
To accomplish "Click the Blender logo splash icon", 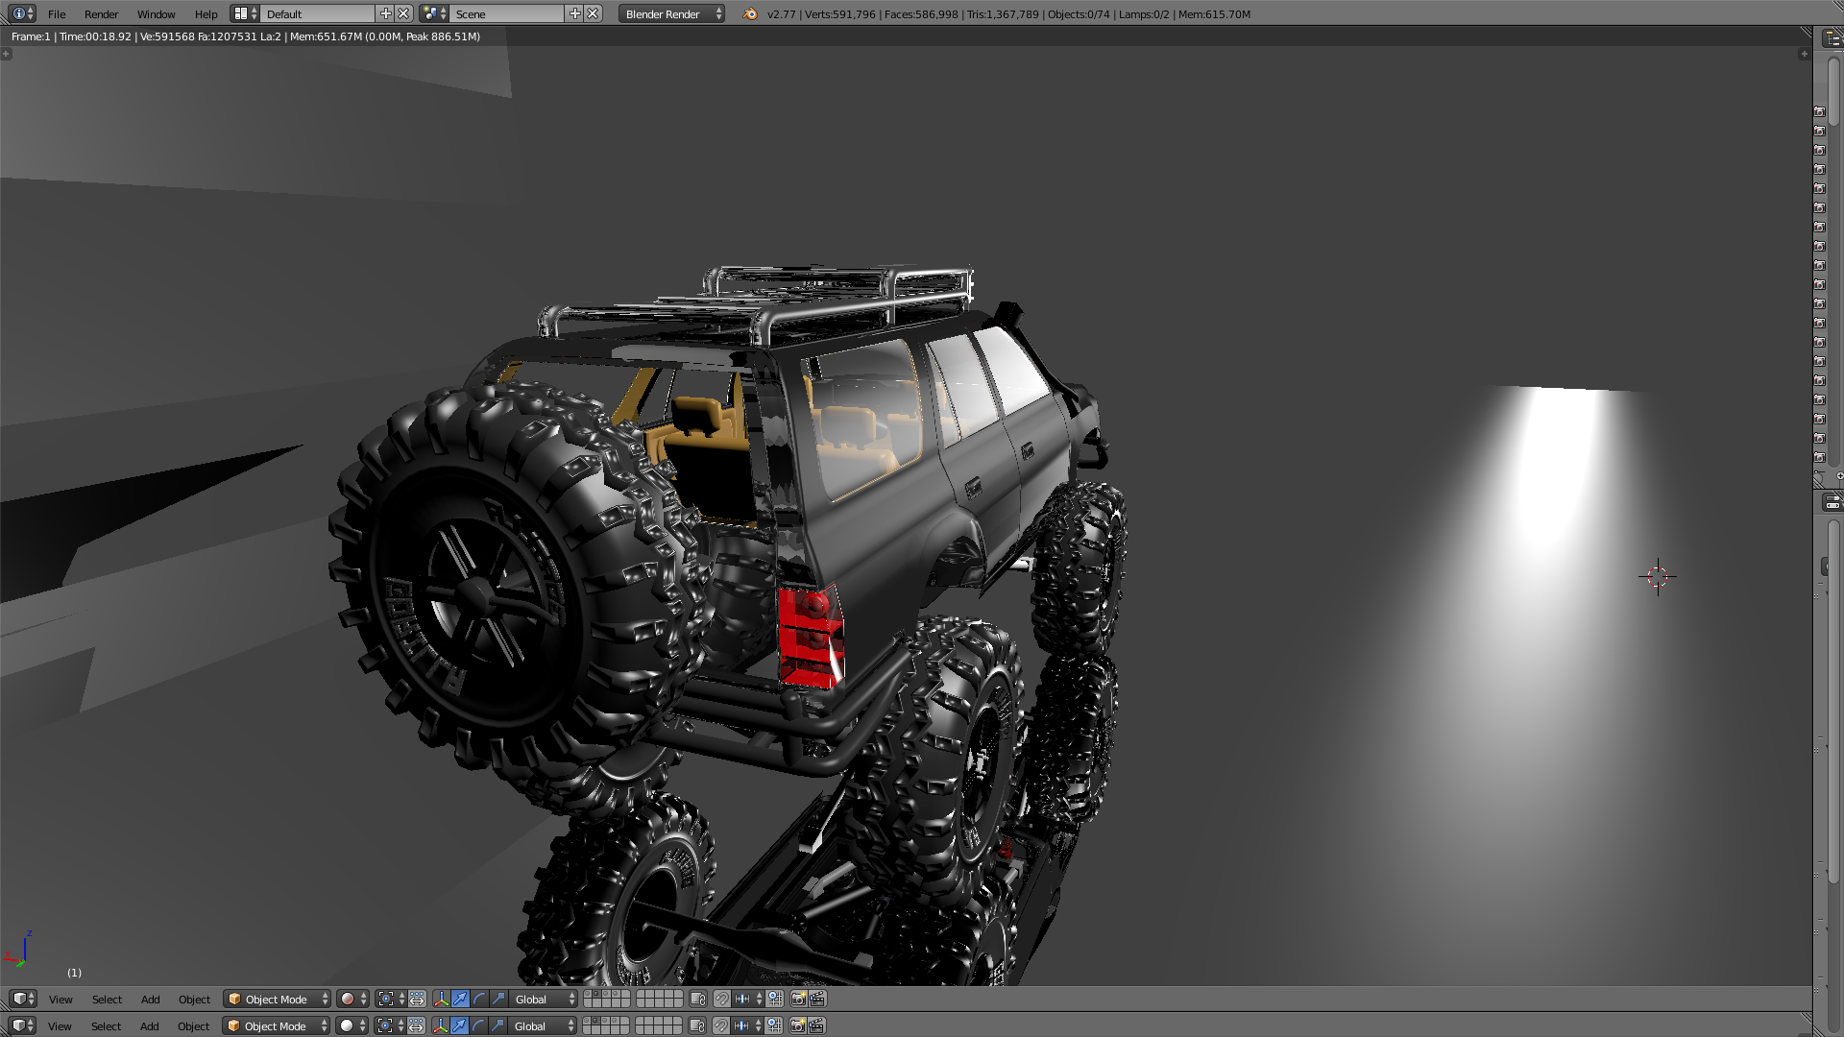I will pos(750,13).
